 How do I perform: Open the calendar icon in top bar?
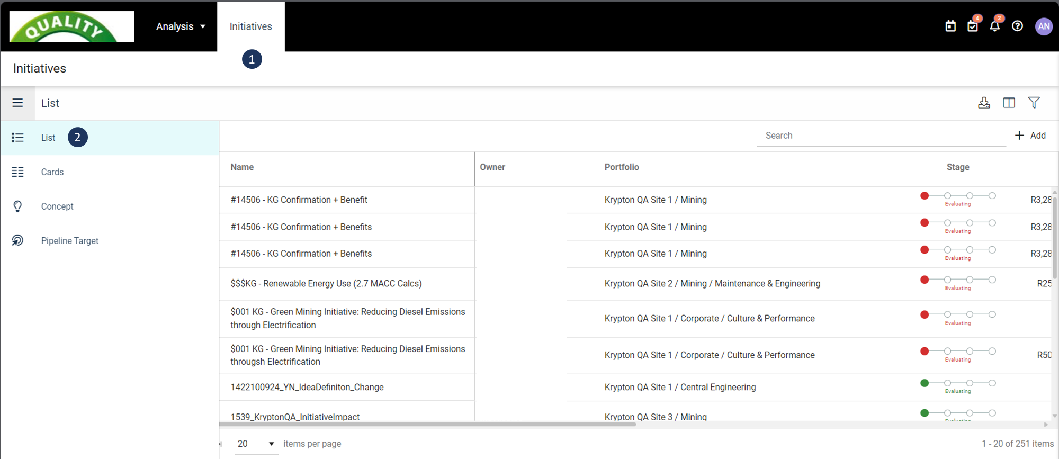point(950,26)
